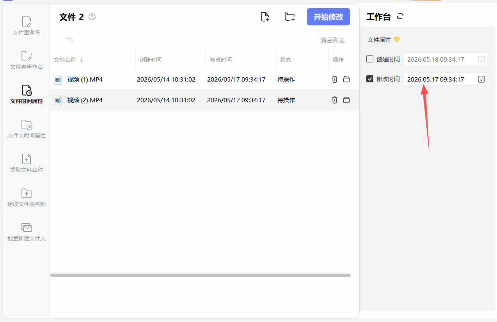Delete the 视频 (1).MP4 row
The image size is (497, 322).
(x=334, y=79)
